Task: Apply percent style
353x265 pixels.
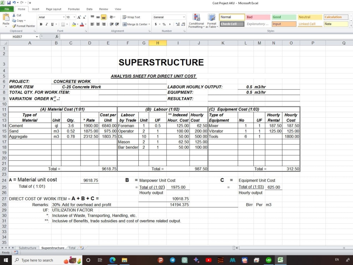Action: tap(164, 24)
